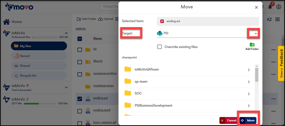Viewport: 285px width, 126px height.
Task: Click the Add Folder toolbar button
Action: pos(86,19)
